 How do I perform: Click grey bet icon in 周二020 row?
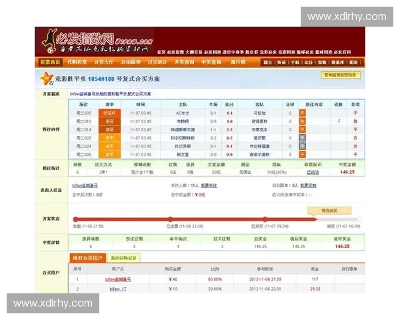coord(302,137)
